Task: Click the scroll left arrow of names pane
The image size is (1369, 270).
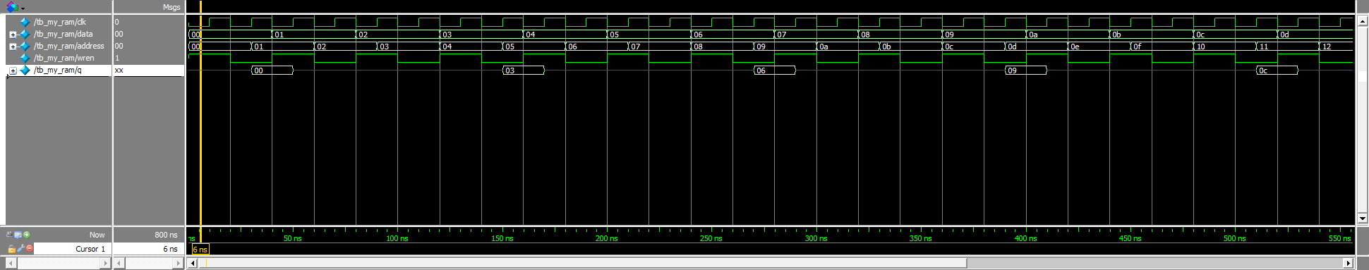Action: click(11, 263)
